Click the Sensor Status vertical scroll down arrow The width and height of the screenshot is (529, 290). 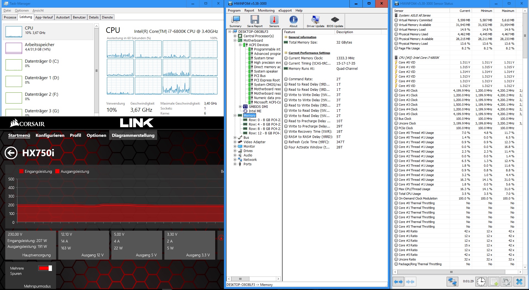[525, 267]
